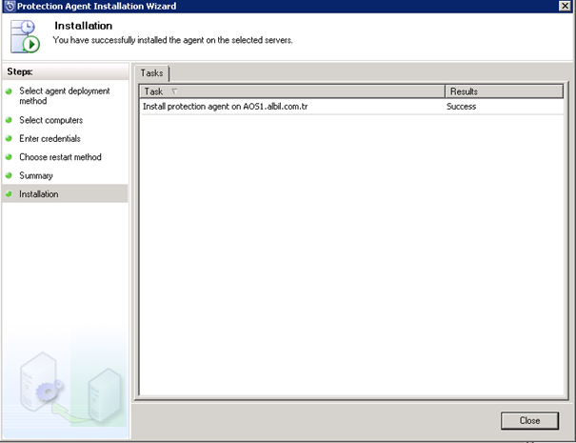This screenshot has width=576, height=443.
Task: Click green bullet beside Select agent deployment method
Action: pyautogui.click(x=9, y=91)
